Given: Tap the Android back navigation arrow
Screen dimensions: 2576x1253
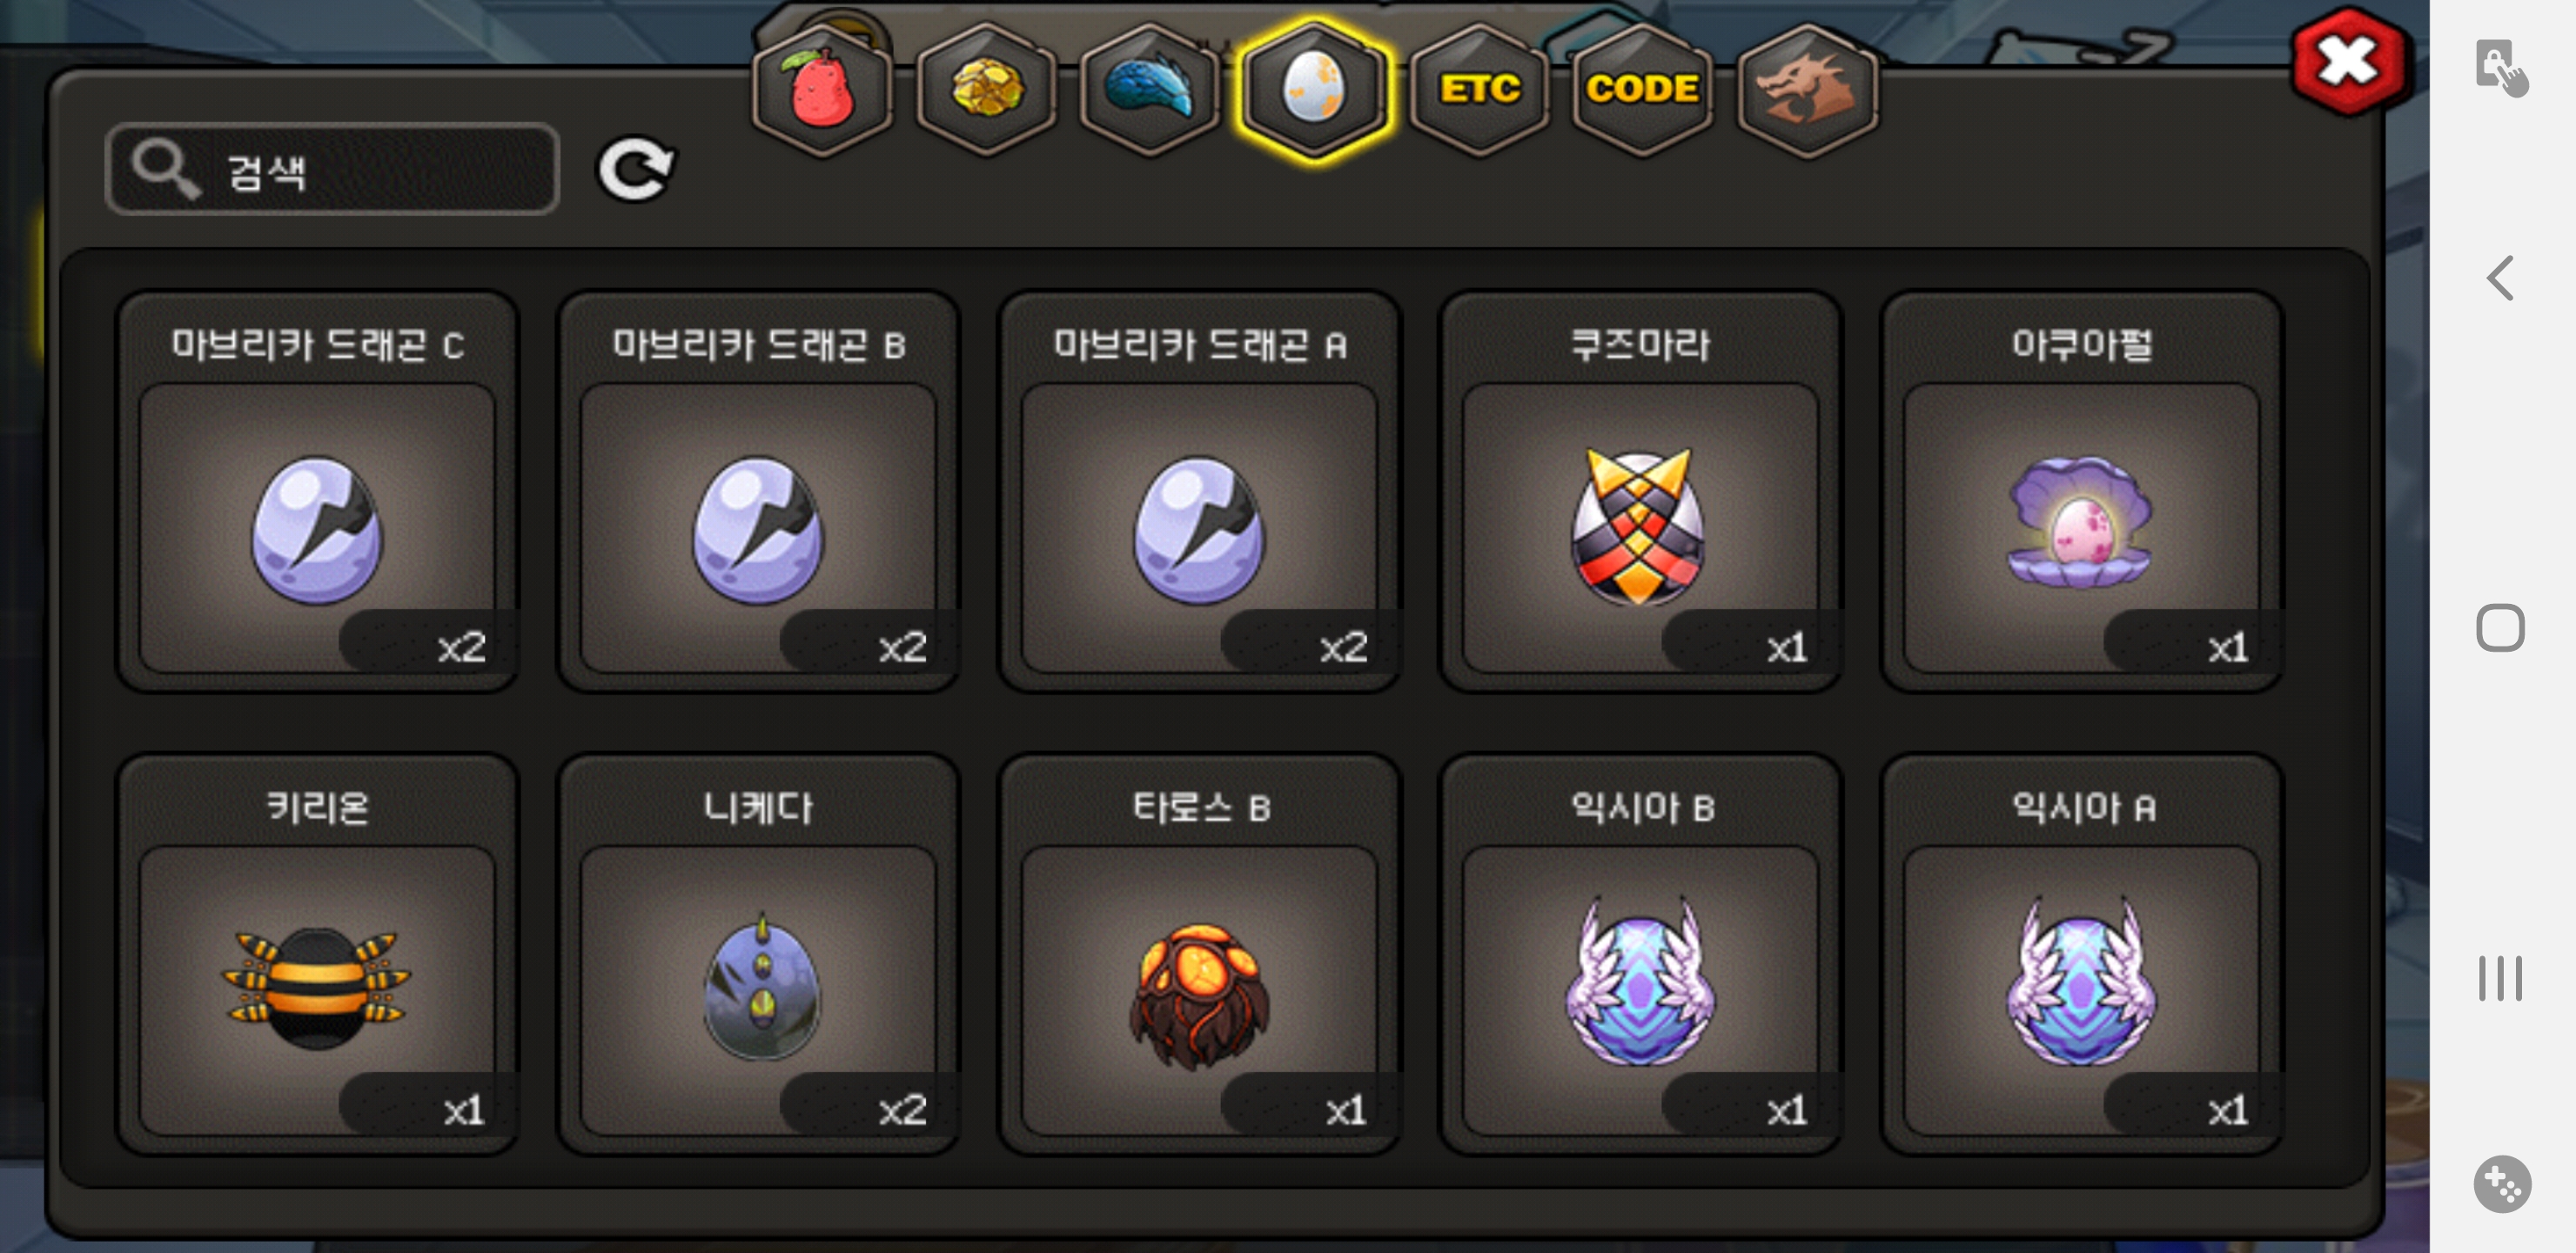Looking at the screenshot, I should (x=2499, y=278).
